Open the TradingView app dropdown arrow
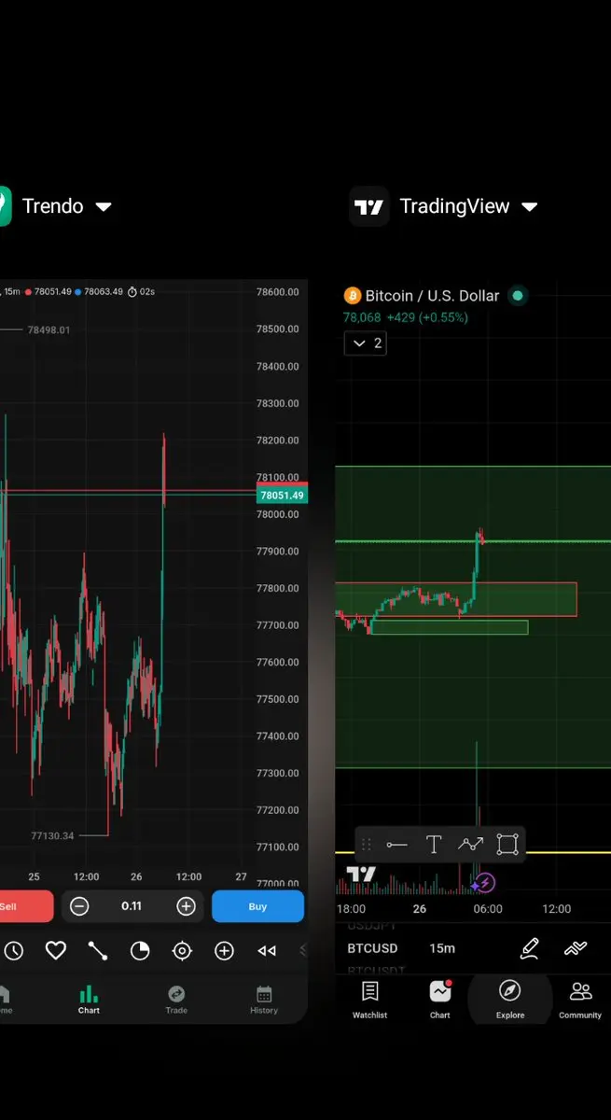This screenshot has height=1120, width=611. tap(530, 206)
